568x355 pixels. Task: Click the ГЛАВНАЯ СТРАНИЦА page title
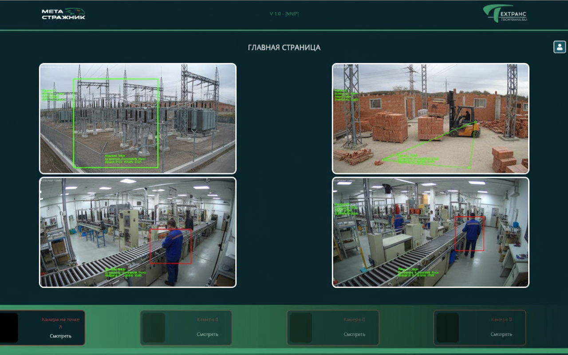tap(284, 47)
